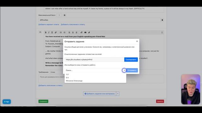Image resolution: width=202 pixels, height=113 pixels.
Task: Click the Максимальный балл value field
Action: point(59,15)
